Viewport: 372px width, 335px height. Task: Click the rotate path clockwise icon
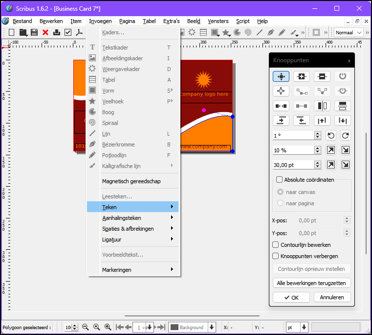click(346, 135)
